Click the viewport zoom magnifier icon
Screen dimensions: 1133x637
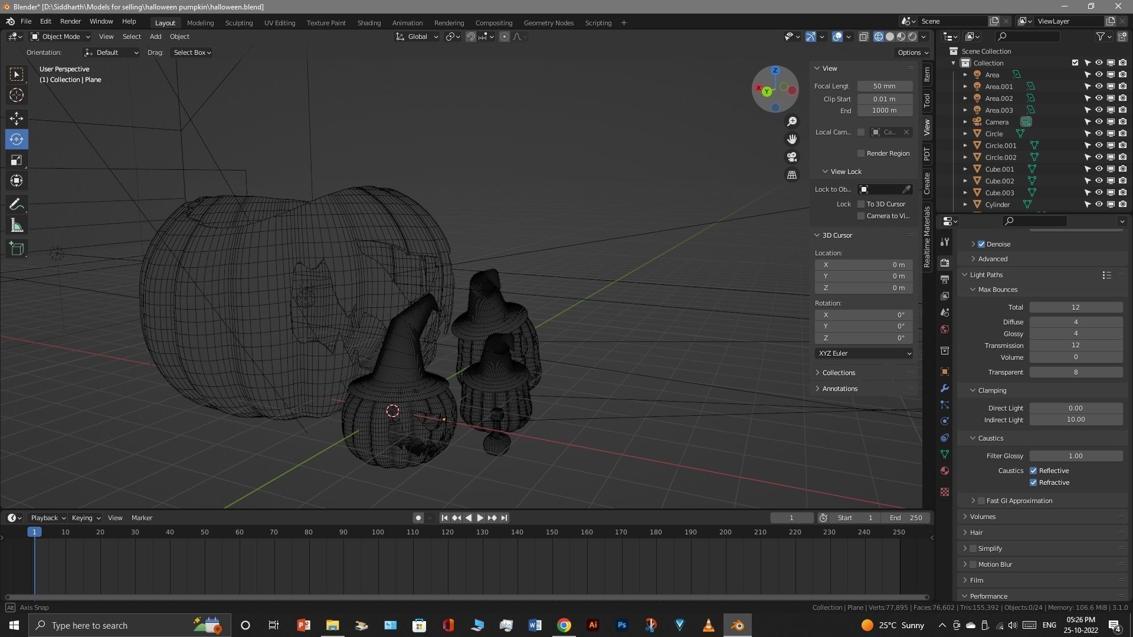(792, 122)
